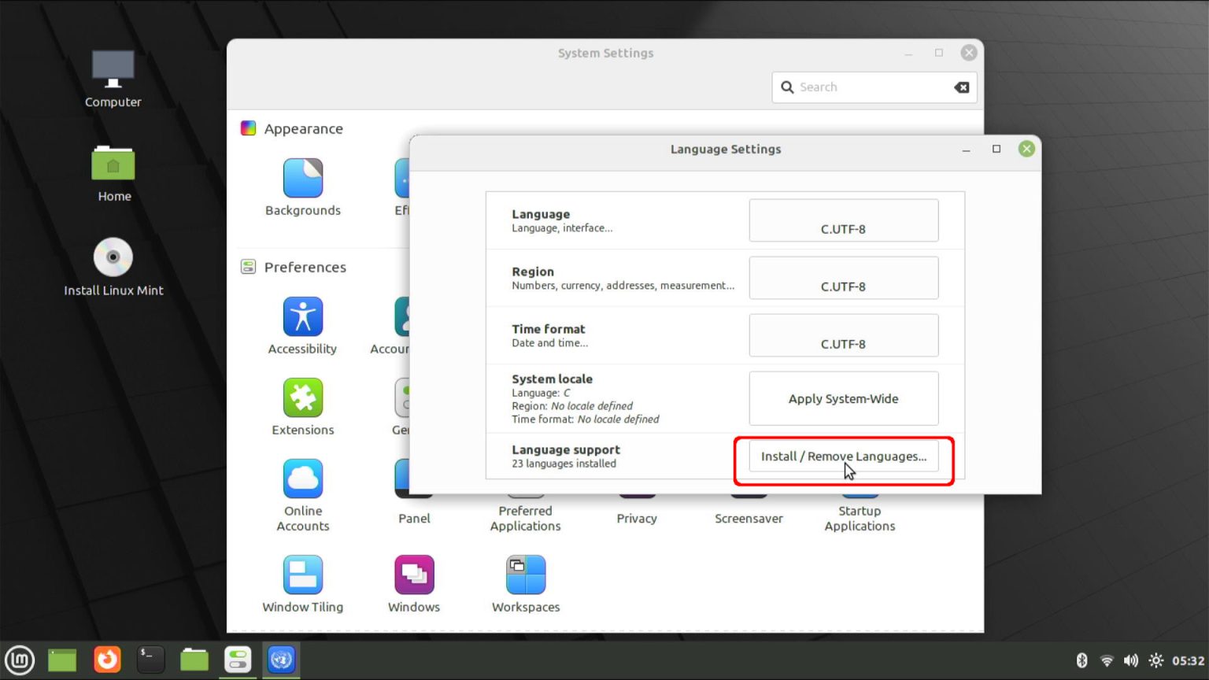Change the Region setting showing C.UTF-8
Viewport: 1209px width, 680px height.
[x=843, y=278]
